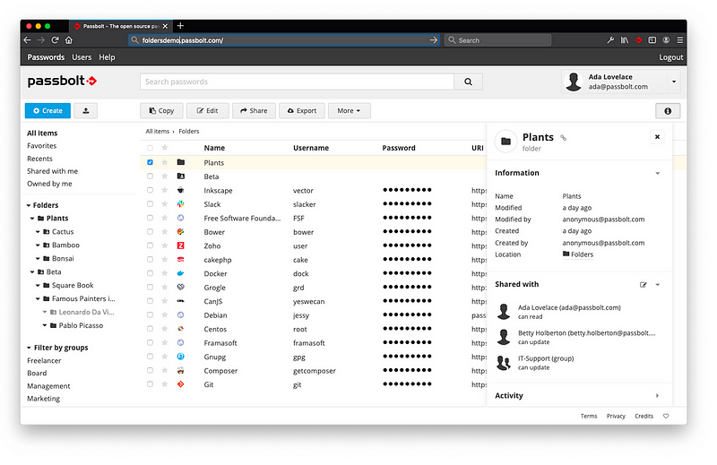Open the Help menu
The height and width of the screenshot is (465, 717).
tap(107, 57)
